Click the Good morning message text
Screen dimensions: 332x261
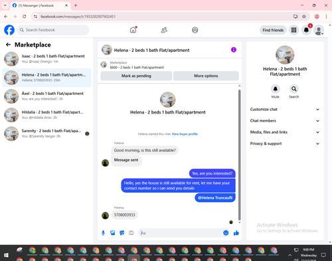[145, 150]
